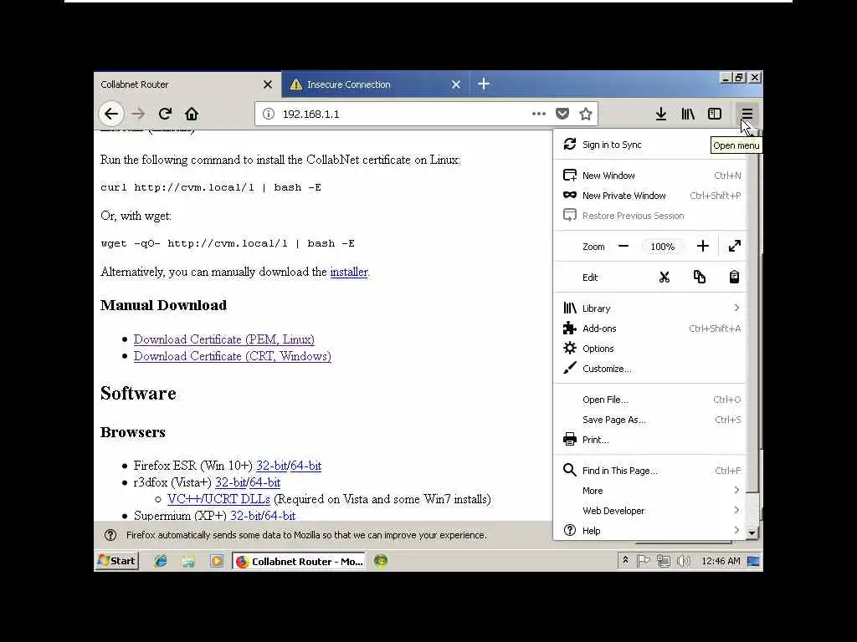The image size is (857, 642).
Task: Select Open File... menu entry
Action: pos(650,400)
